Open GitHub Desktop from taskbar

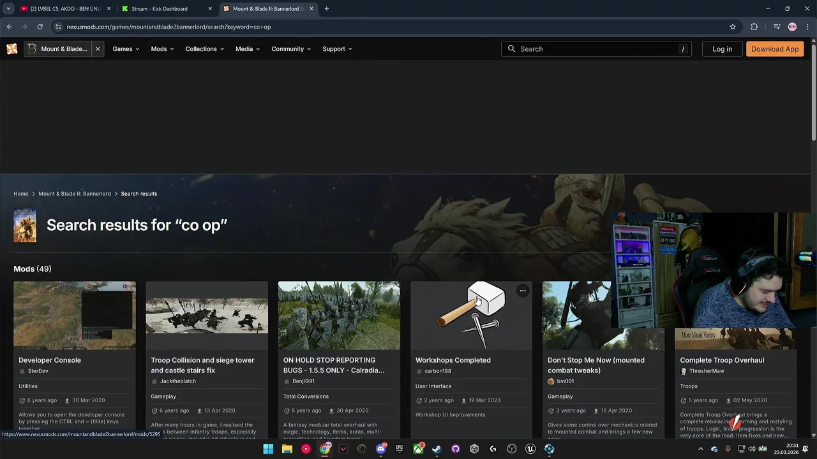click(456, 449)
